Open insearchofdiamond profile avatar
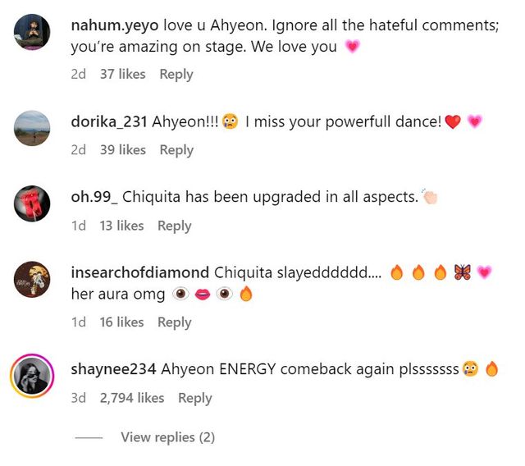The height and width of the screenshot is (466, 525). click(32, 279)
